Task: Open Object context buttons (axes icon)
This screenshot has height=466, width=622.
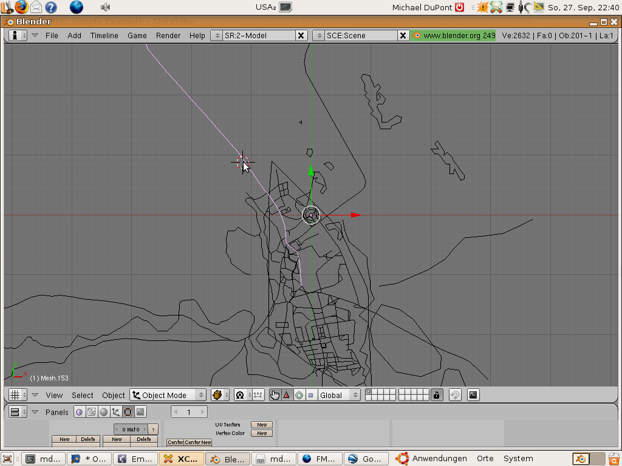Action: [116, 412]
